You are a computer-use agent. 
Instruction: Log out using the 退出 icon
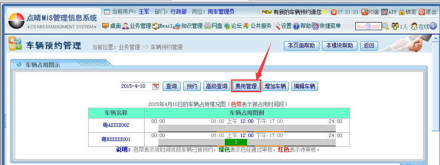pos(421,12)
